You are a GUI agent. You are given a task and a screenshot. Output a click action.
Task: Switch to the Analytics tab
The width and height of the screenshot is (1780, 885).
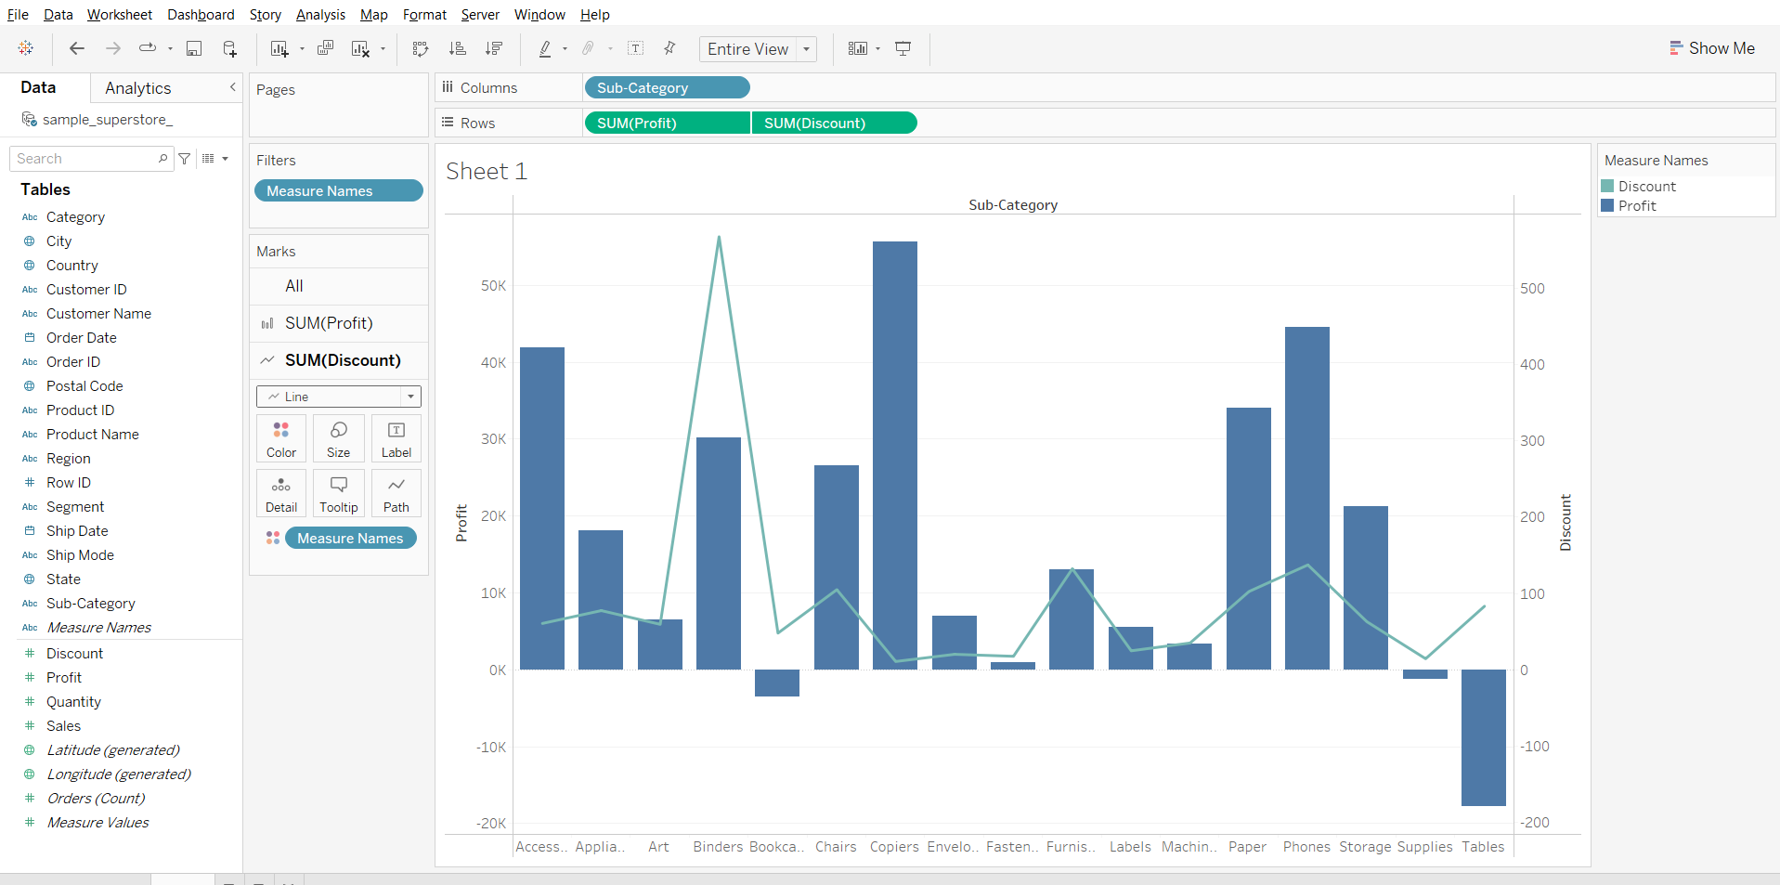[137, 88]
